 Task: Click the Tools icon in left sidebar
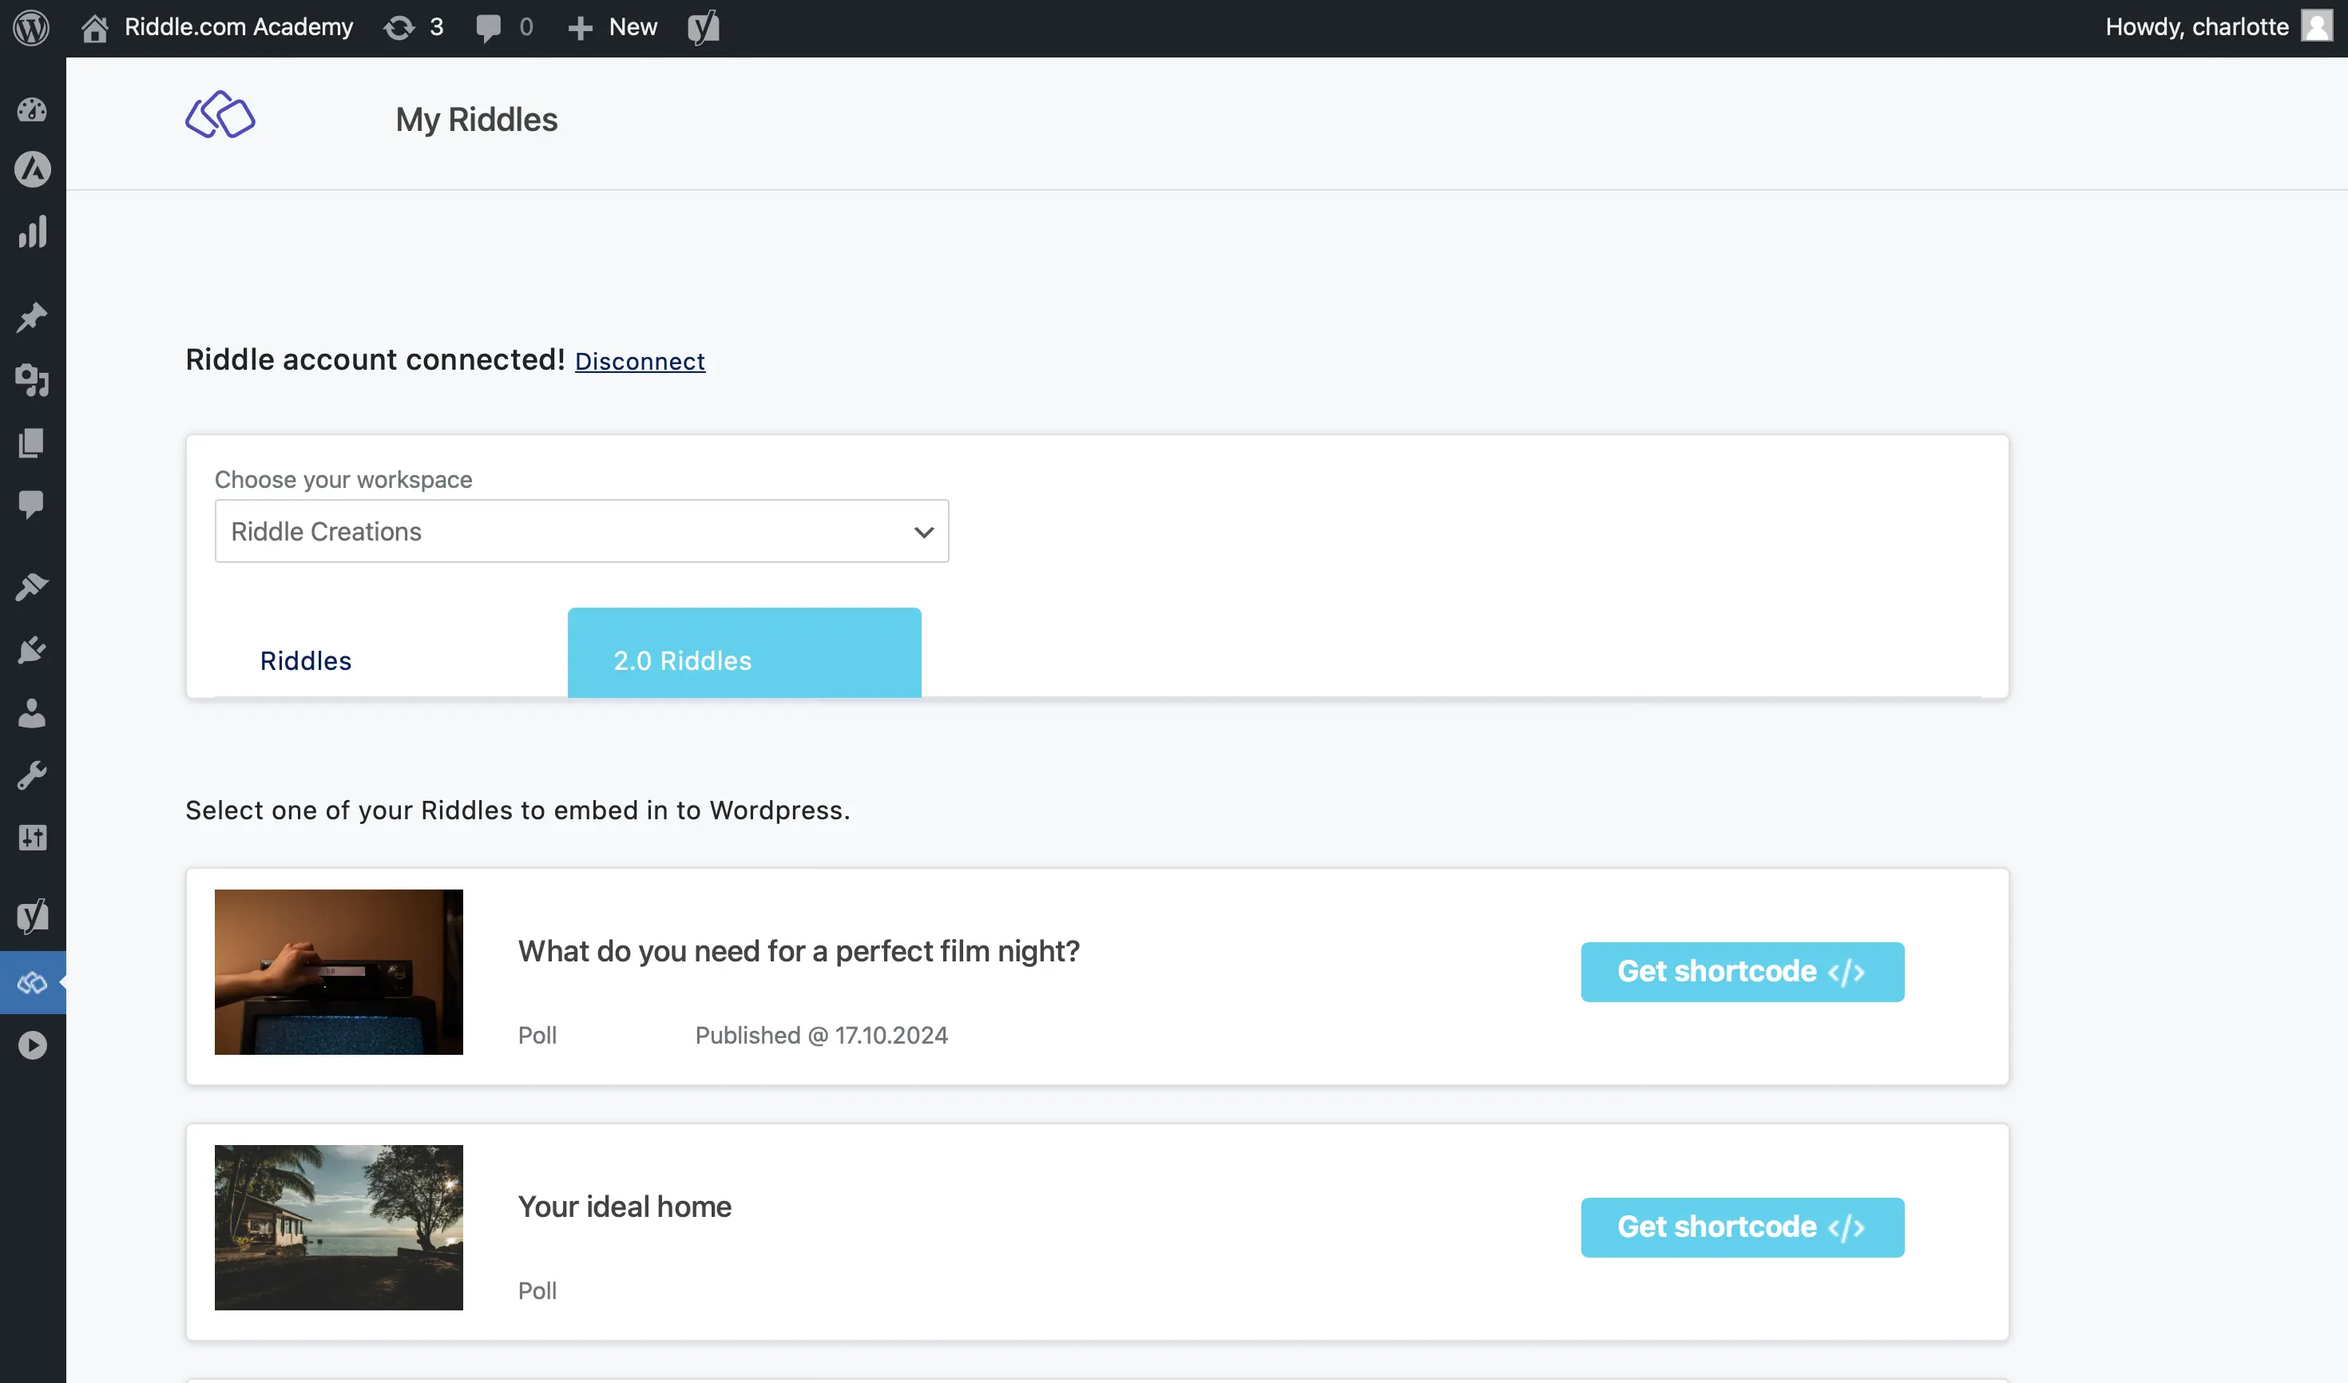click(33, 774)
